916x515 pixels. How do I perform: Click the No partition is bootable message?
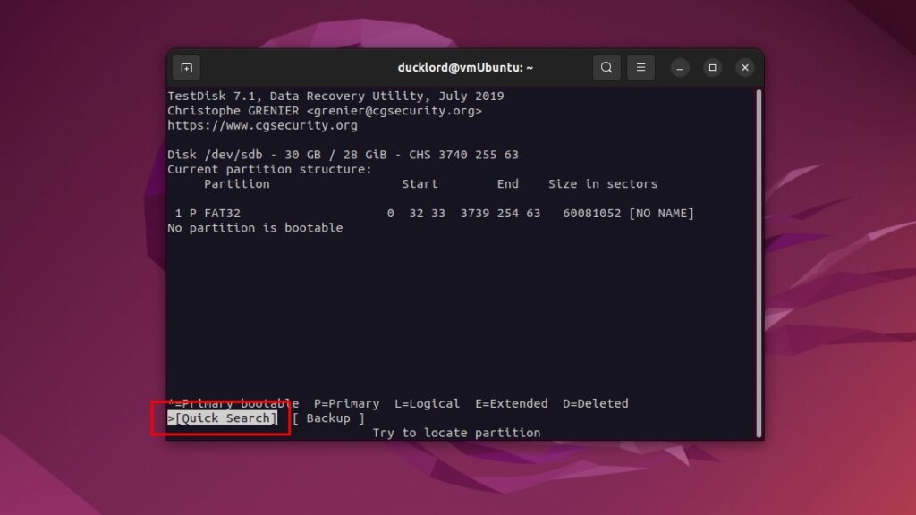[255, 228]
